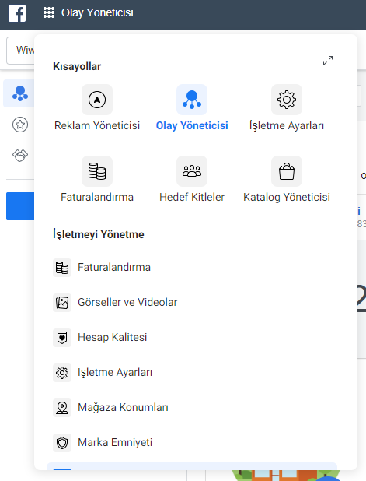366x481 pixels.
Task: Click the gear icon beside İşletme Ayarları list item
Action: [62, 373]
